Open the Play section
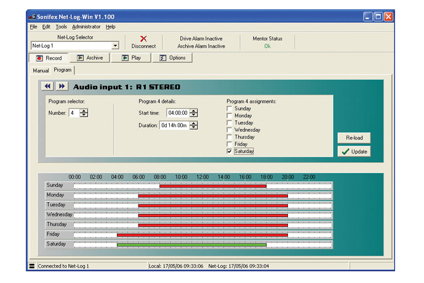 131,58
